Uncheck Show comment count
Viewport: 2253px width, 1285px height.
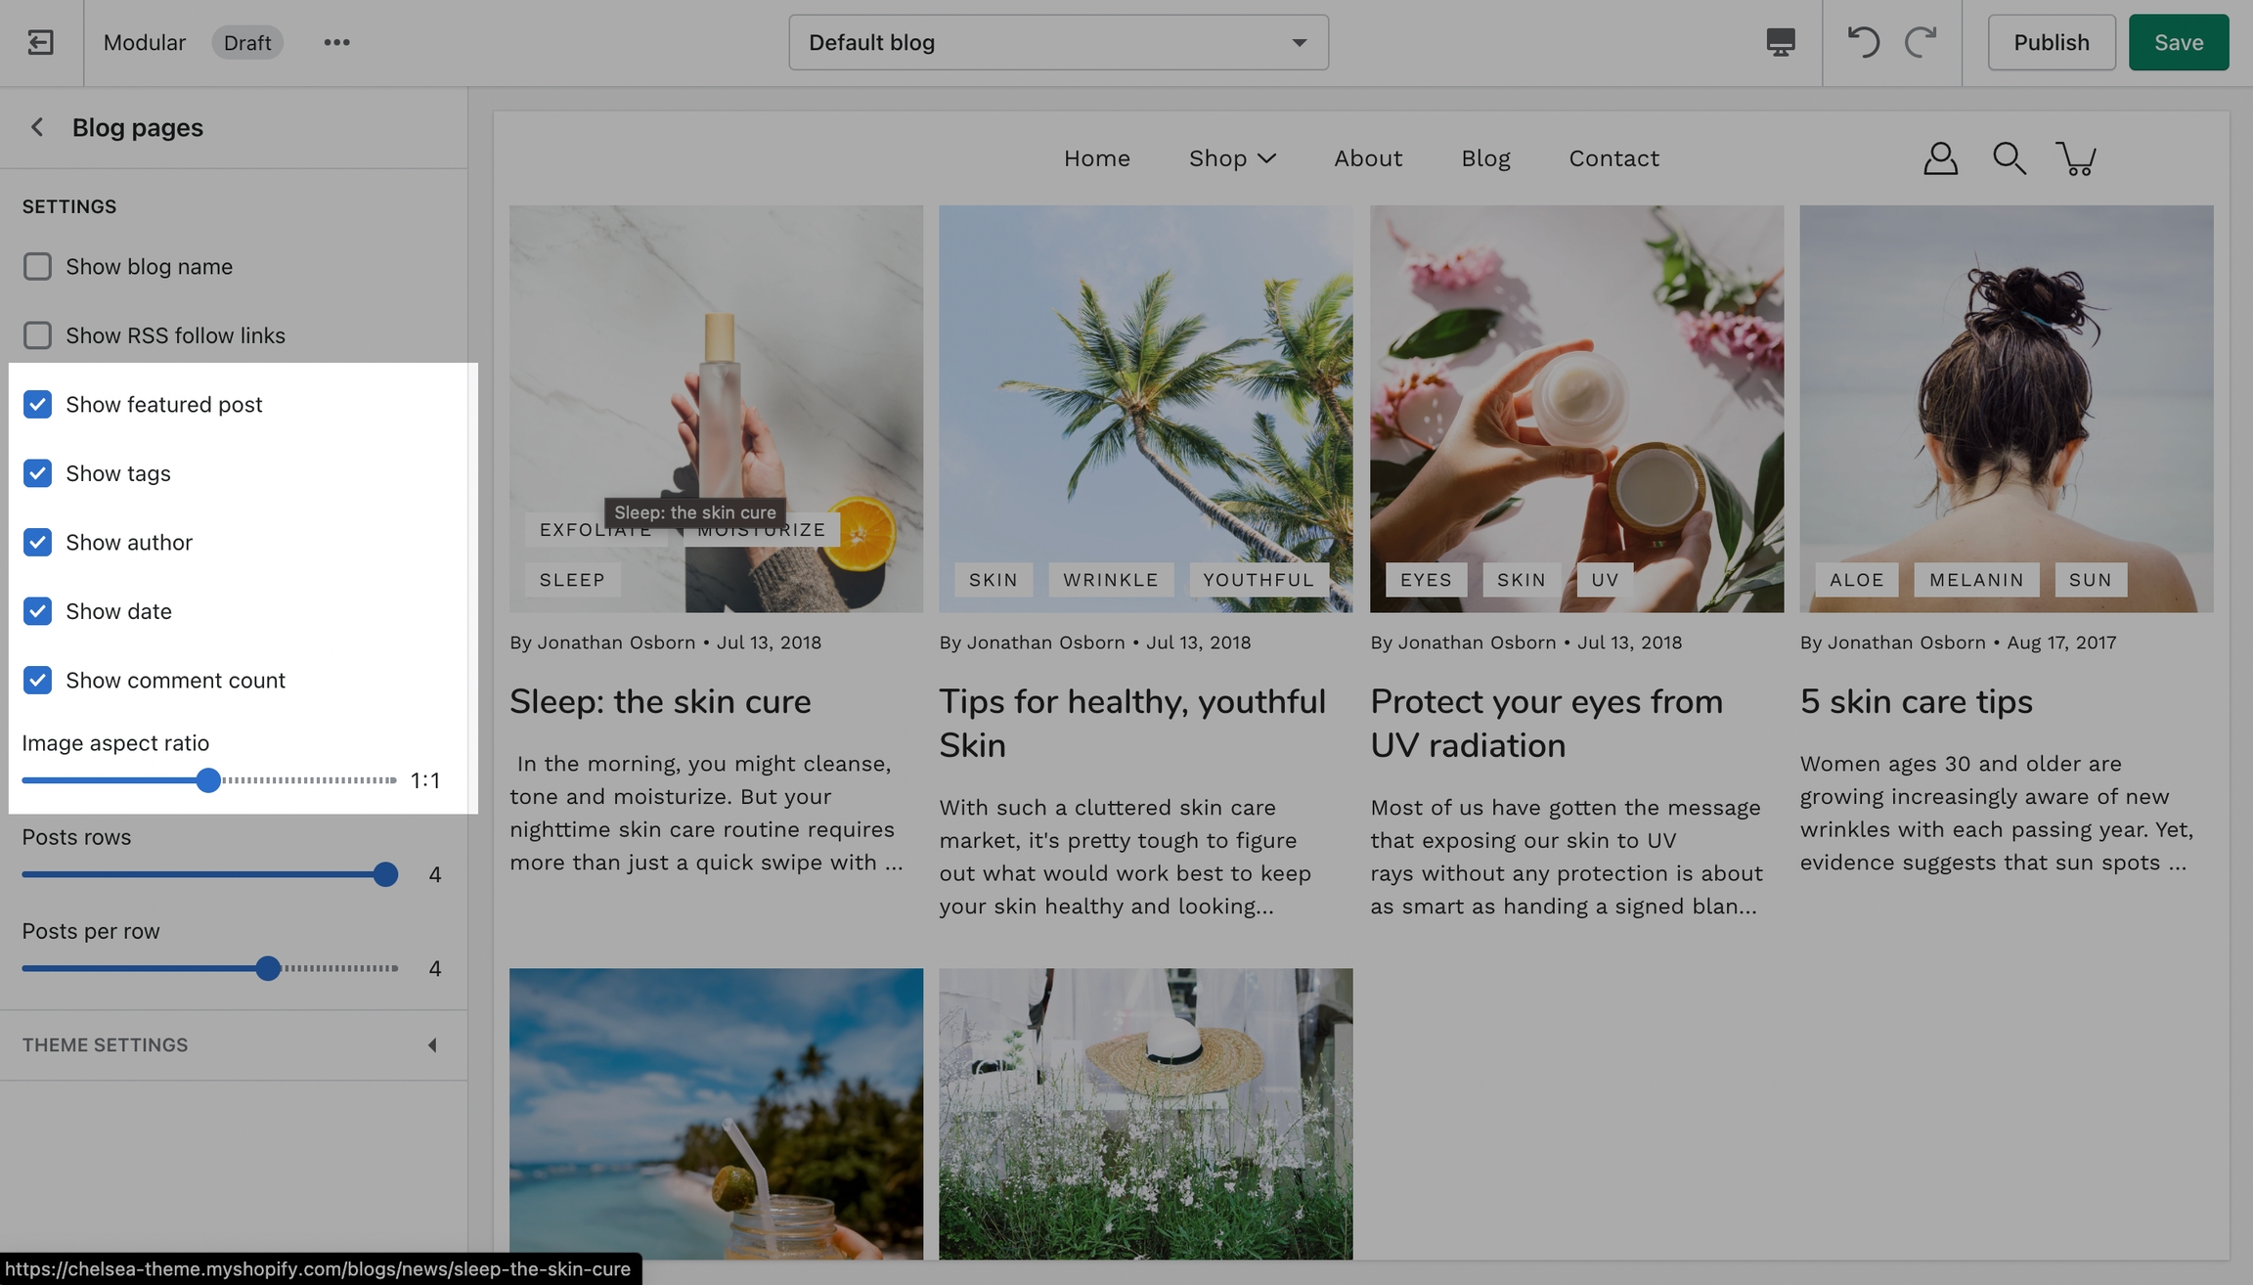point(37,680)
